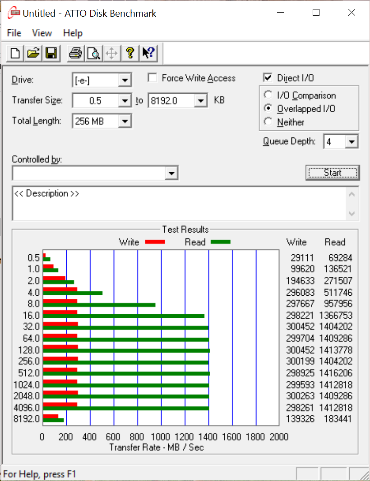Open the File menu

[14, 33]
